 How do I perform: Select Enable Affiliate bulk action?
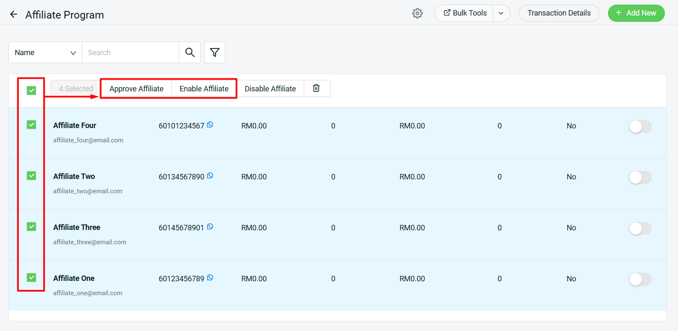pyautogui.click(x=204, y=89)
